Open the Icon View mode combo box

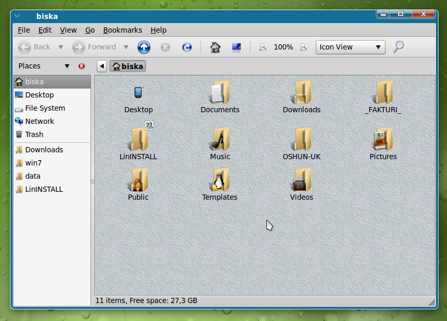(x=350, y=47)
